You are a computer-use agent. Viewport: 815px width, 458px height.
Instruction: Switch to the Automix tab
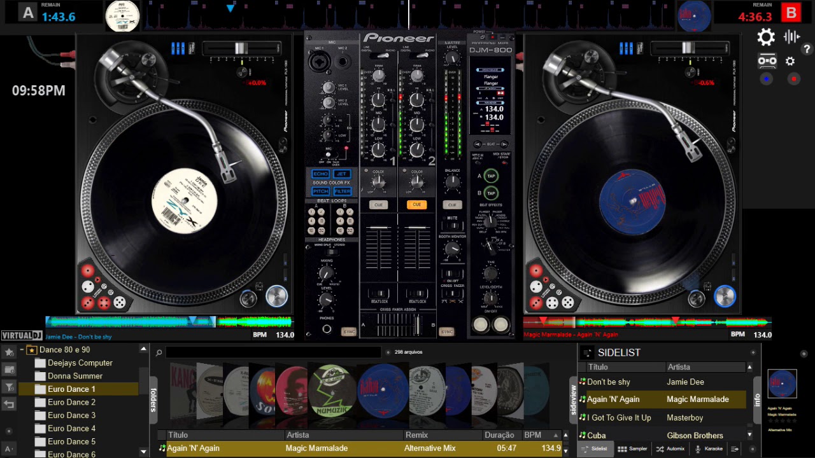670,448
